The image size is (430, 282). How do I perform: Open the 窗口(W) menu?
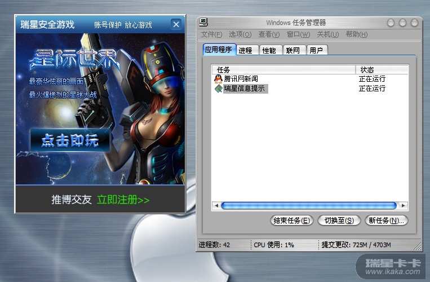[298, 34]
